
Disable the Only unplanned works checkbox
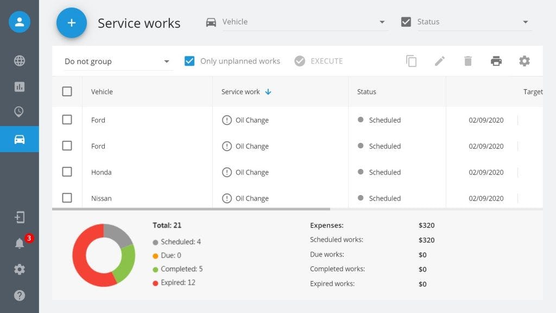click(x=189, y=61)
